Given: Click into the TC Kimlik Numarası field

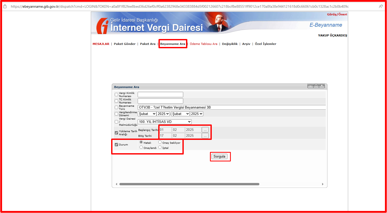Looking at the screenshot, I should click(x=160, y=101).
